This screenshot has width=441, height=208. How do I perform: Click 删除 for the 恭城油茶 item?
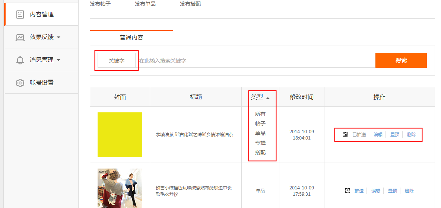pos(412,135)
